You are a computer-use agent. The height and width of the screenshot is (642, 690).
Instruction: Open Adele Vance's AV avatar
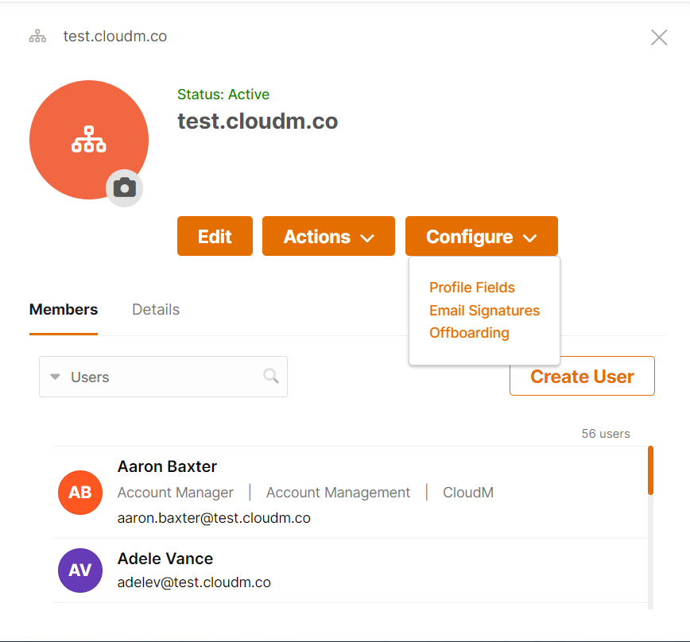[x=80, y=570]
